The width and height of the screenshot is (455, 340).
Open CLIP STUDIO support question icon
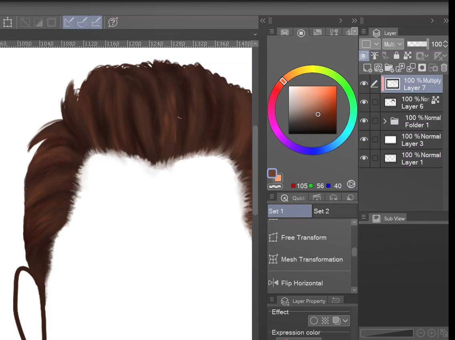pos(113,22)
